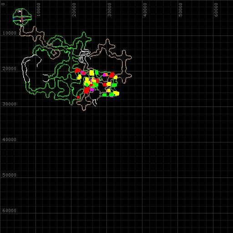Select the yellow block at the cluster's bottom-right
233x233 pixels.
point(116,93)
